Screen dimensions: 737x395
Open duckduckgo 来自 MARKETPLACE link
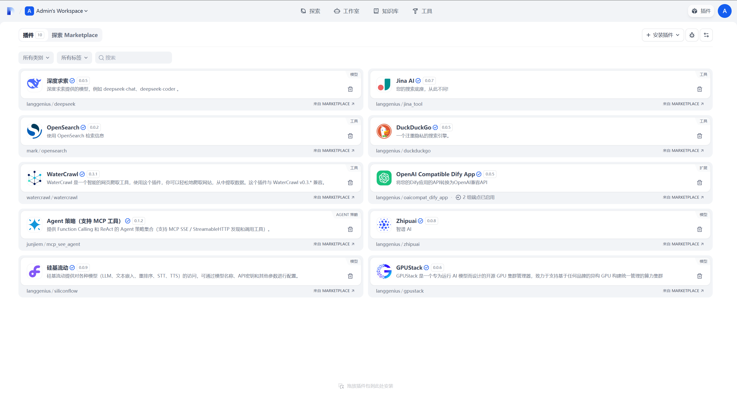pyautogui.click(x=683, y=151)
